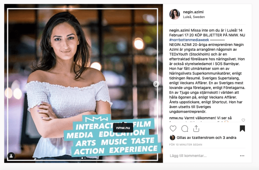View the '3 andra' likes list

(x=230, y=137)
